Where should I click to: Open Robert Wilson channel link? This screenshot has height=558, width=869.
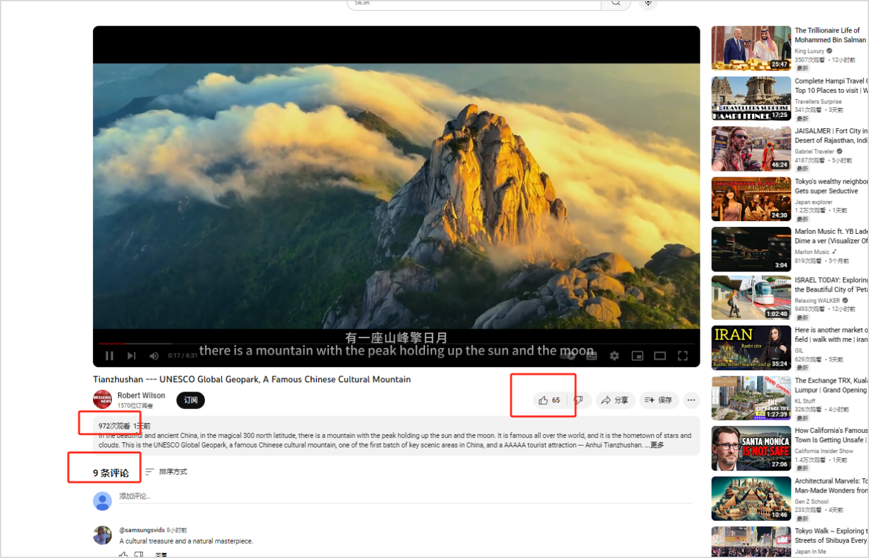(141, 395)
